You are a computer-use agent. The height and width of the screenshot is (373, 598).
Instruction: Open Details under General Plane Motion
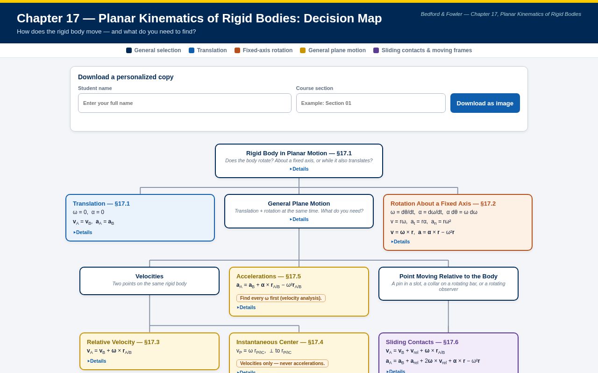tap(299, 220)
